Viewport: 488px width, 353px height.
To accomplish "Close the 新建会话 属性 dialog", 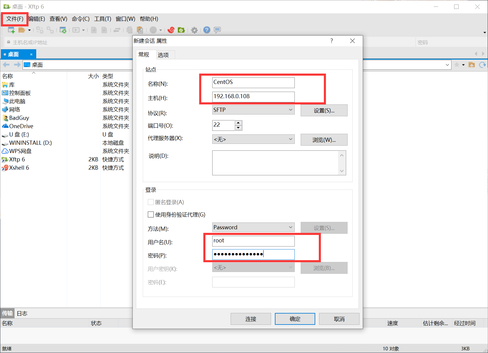I will [x=352, y=41].
